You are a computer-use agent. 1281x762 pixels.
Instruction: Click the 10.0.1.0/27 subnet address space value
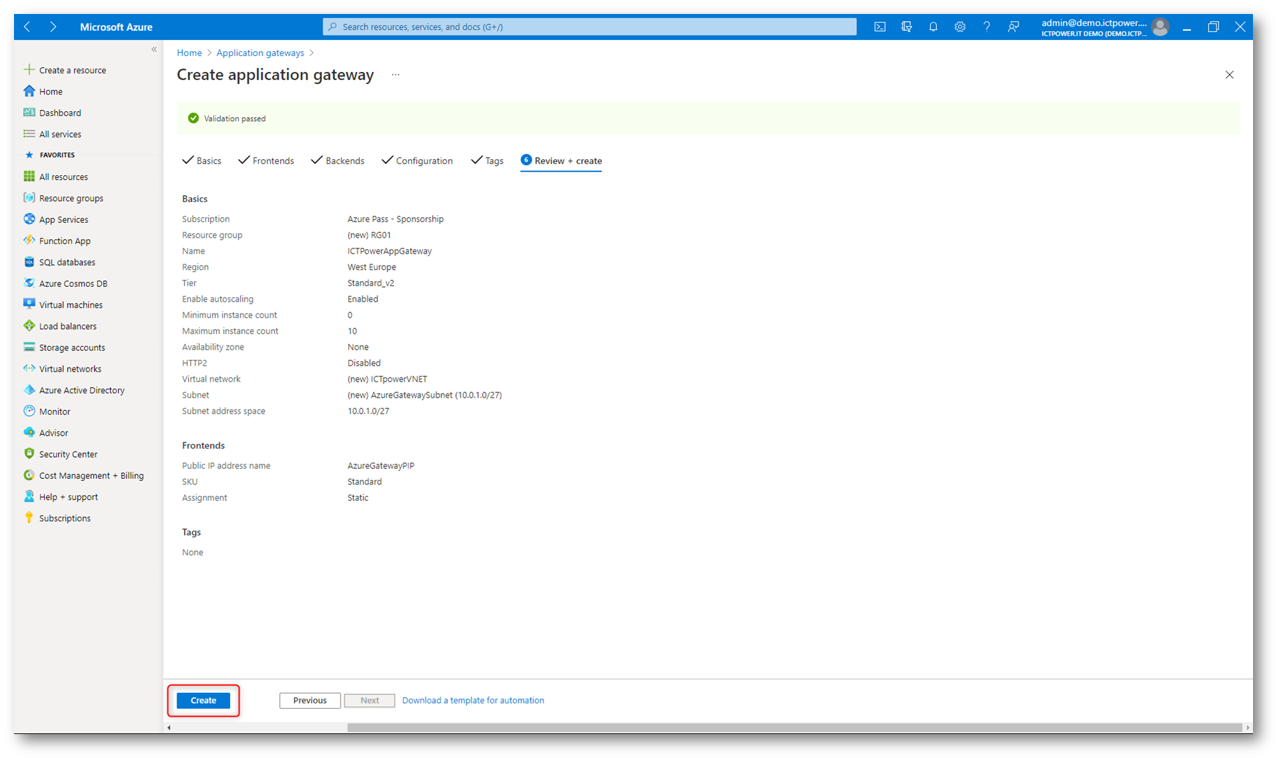click(x=368, y=411)
